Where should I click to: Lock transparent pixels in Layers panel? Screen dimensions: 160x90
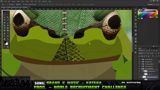(142, 56)
